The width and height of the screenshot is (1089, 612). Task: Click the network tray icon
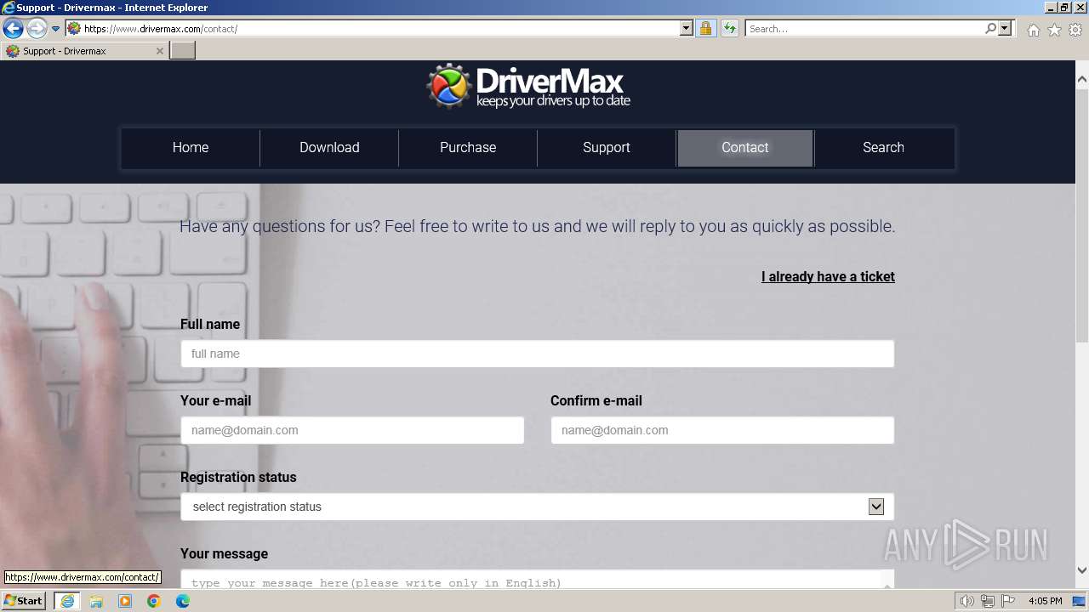[x=988, y=601]
